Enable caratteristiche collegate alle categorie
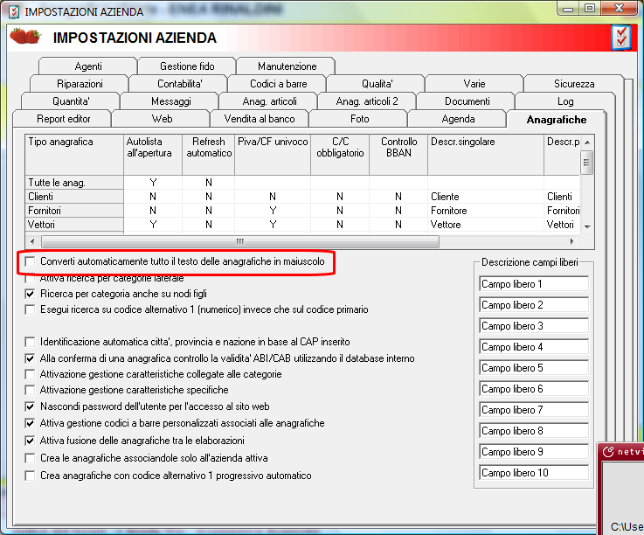 pos(30,374)
